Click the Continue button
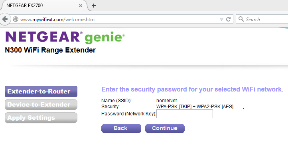Viewport: 288px width, 148px height. coord(165,129)
